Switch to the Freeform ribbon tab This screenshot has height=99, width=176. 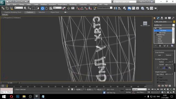click(30, 12)
